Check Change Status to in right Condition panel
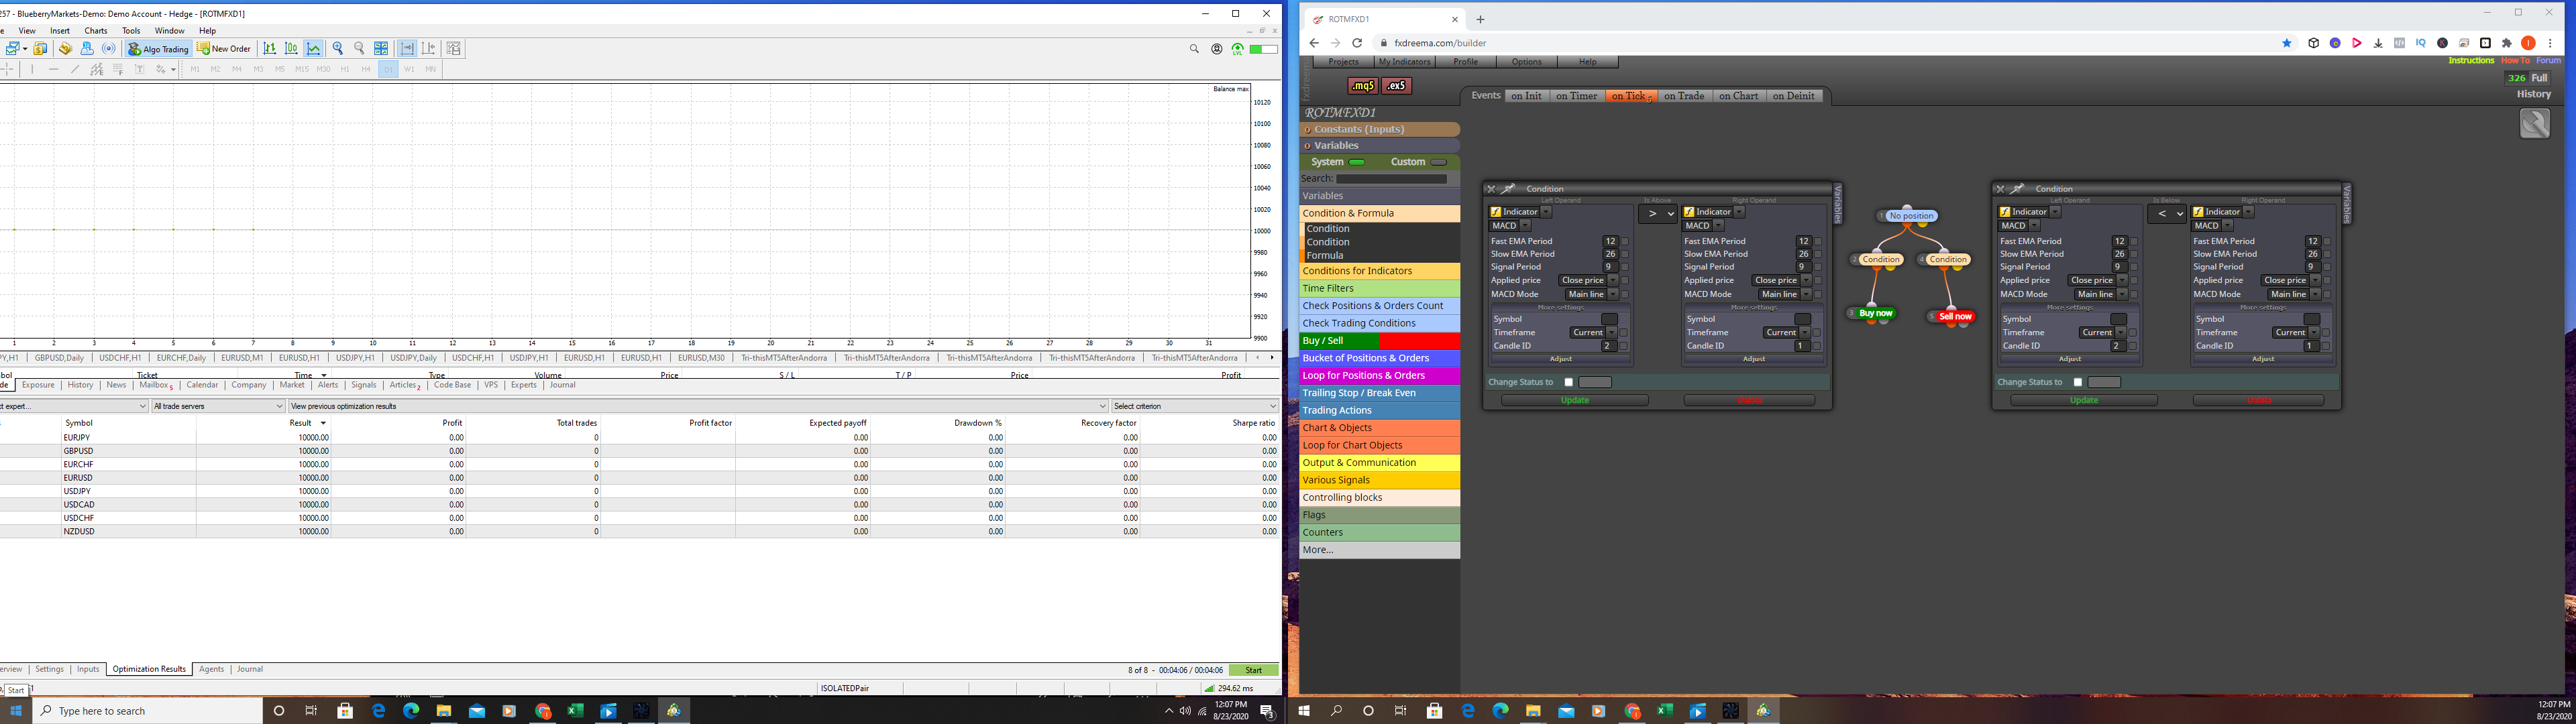 (2077, 382)
